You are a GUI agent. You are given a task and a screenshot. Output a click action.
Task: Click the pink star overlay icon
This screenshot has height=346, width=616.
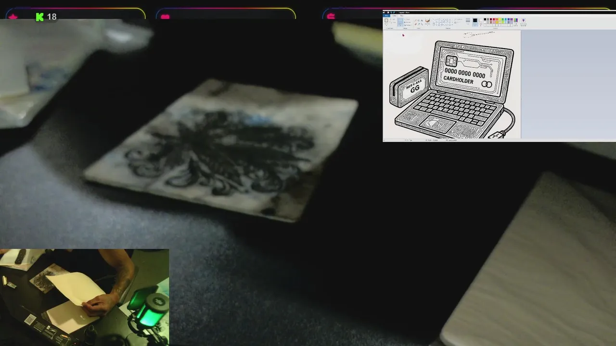click(x=13, y=17)
